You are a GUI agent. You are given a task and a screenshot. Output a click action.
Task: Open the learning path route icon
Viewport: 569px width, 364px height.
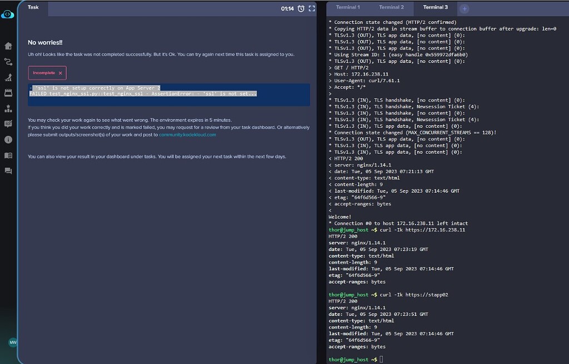click(8, 62)
